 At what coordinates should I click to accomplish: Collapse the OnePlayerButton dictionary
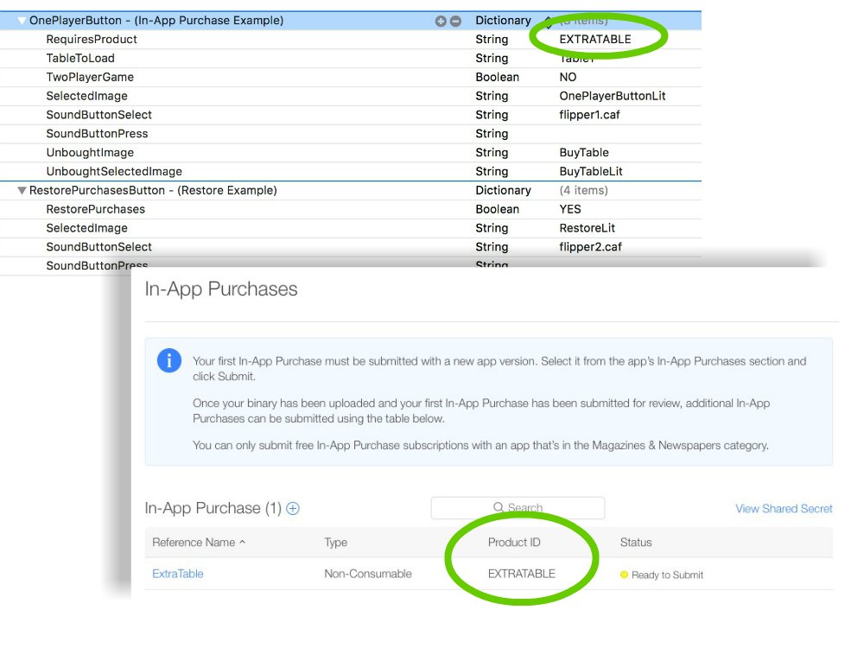click(22, 21)
